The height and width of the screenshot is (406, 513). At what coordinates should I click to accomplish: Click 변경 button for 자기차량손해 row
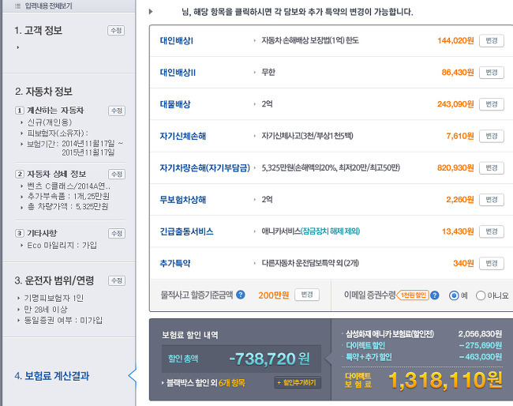click(492, 168)
